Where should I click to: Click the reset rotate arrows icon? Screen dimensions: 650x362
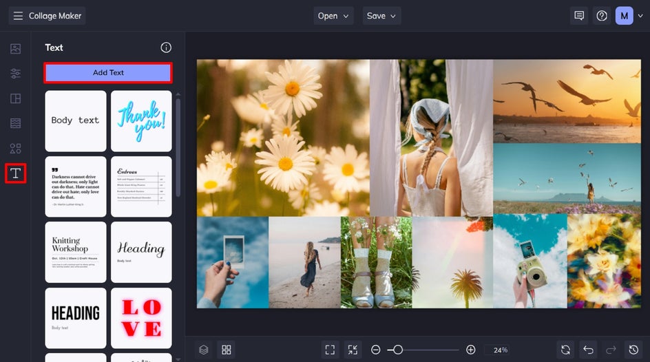(x=565, y=350)
